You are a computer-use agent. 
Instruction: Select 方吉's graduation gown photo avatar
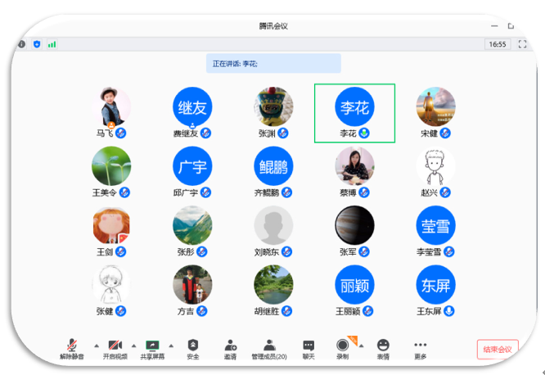192,285
